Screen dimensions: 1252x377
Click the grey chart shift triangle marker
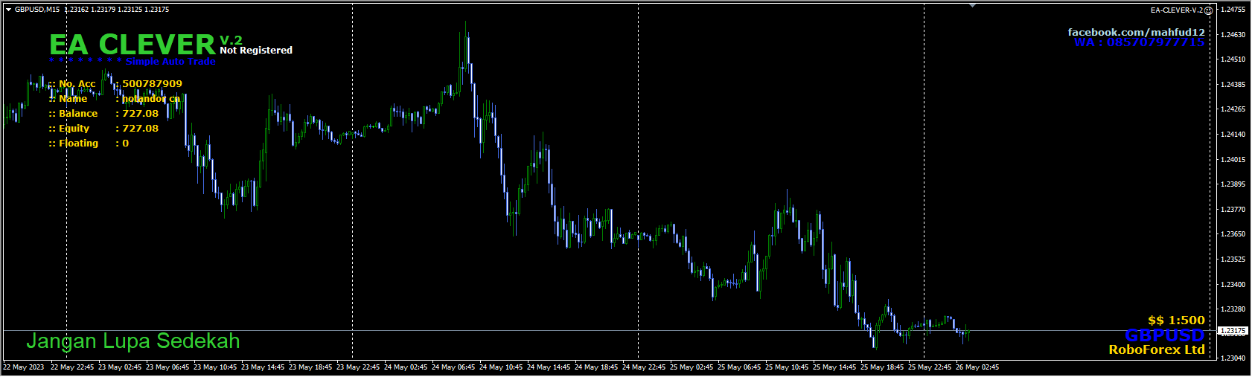pyautogui.click(x=972, y=6)
